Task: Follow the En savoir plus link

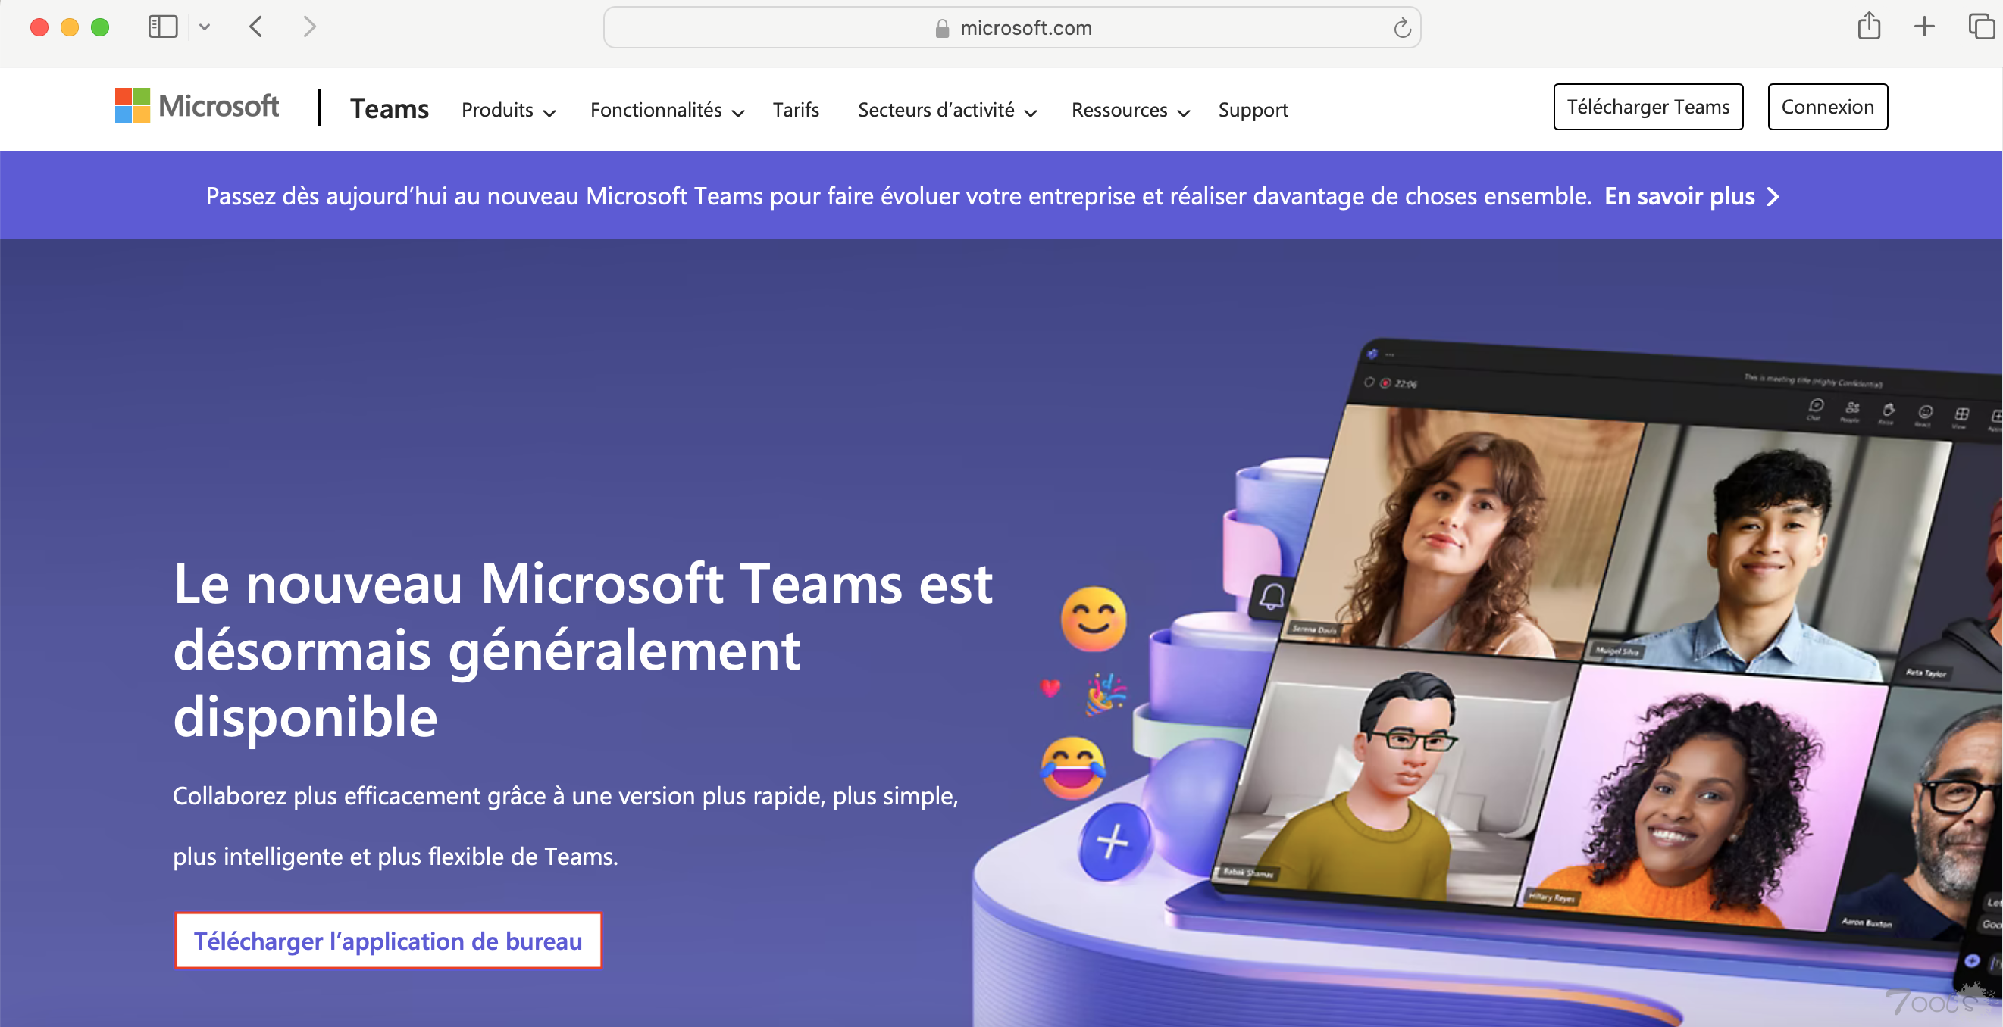Action: pos(1692,195)
